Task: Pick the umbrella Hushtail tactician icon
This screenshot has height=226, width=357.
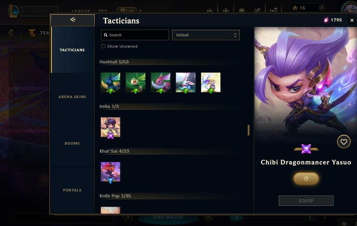Action: pos(211,82)
